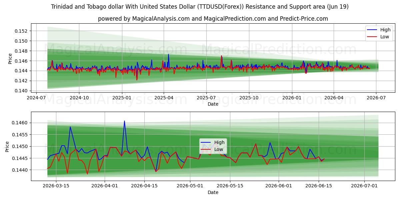
Task: Click the 2026-03-15 date label on the bottom axis
Action: pyautogui.click(x=56, y=186)
